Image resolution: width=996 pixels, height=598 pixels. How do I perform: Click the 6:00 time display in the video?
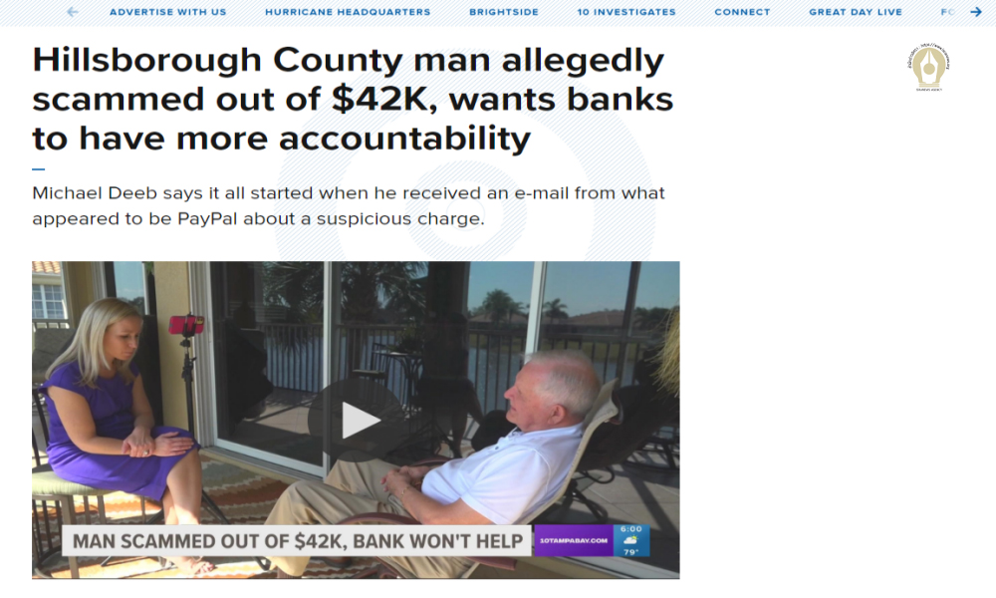pyautogui.click(x=630, y=528)
